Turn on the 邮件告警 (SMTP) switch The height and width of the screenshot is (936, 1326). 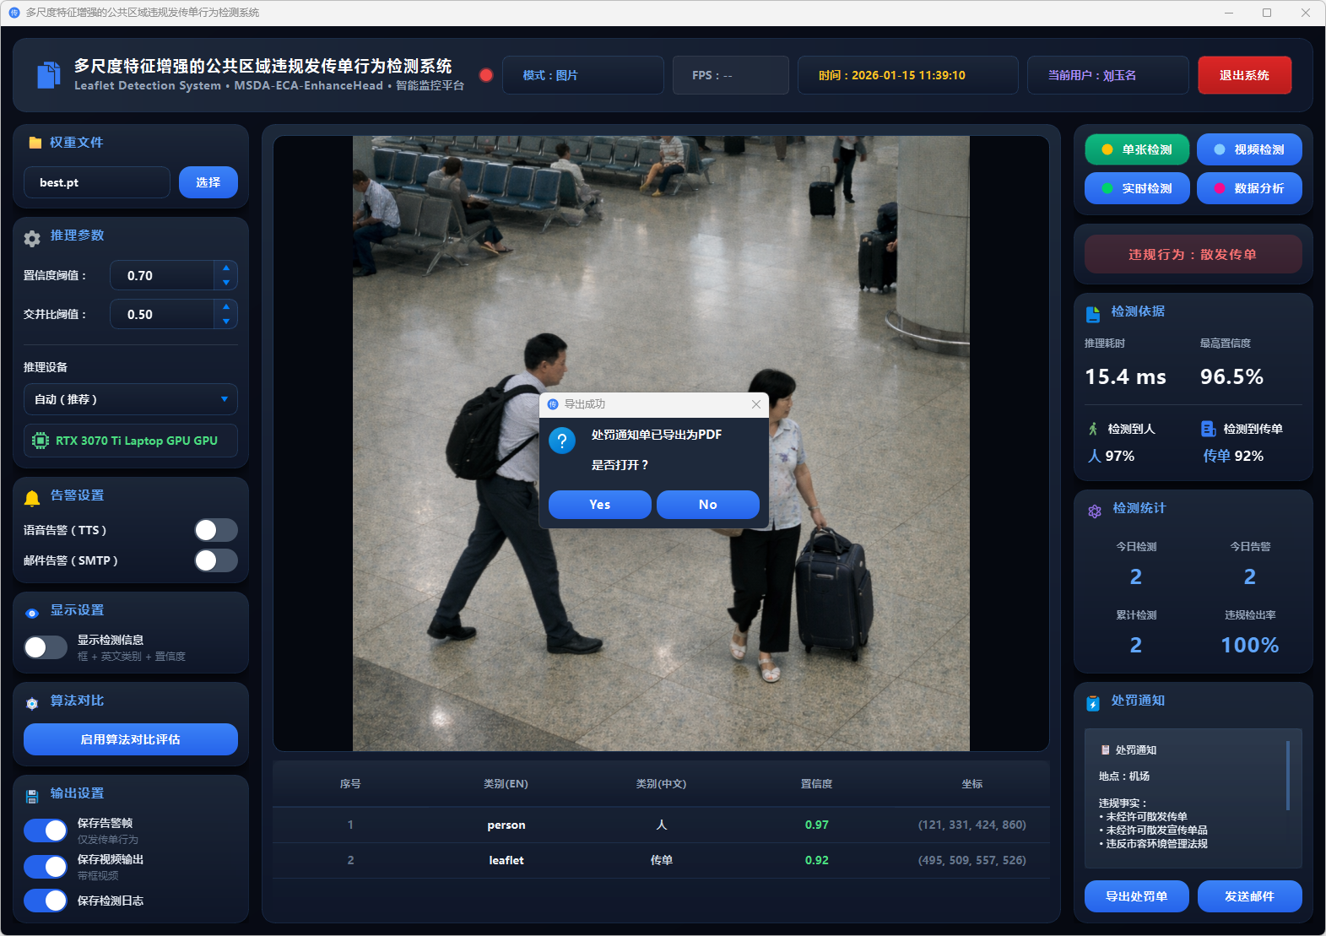[x=216, y=560]
